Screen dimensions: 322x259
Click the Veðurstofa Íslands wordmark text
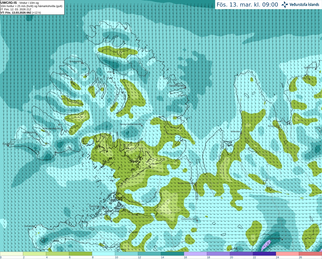coord(304,5)
